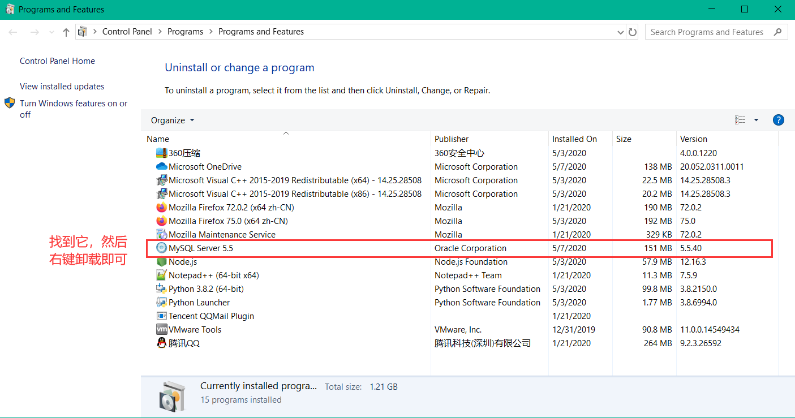The height and width of the screenshot is (418, 795).
Task: Click the refresh button beside address bar
Action: tap(633, 32)
